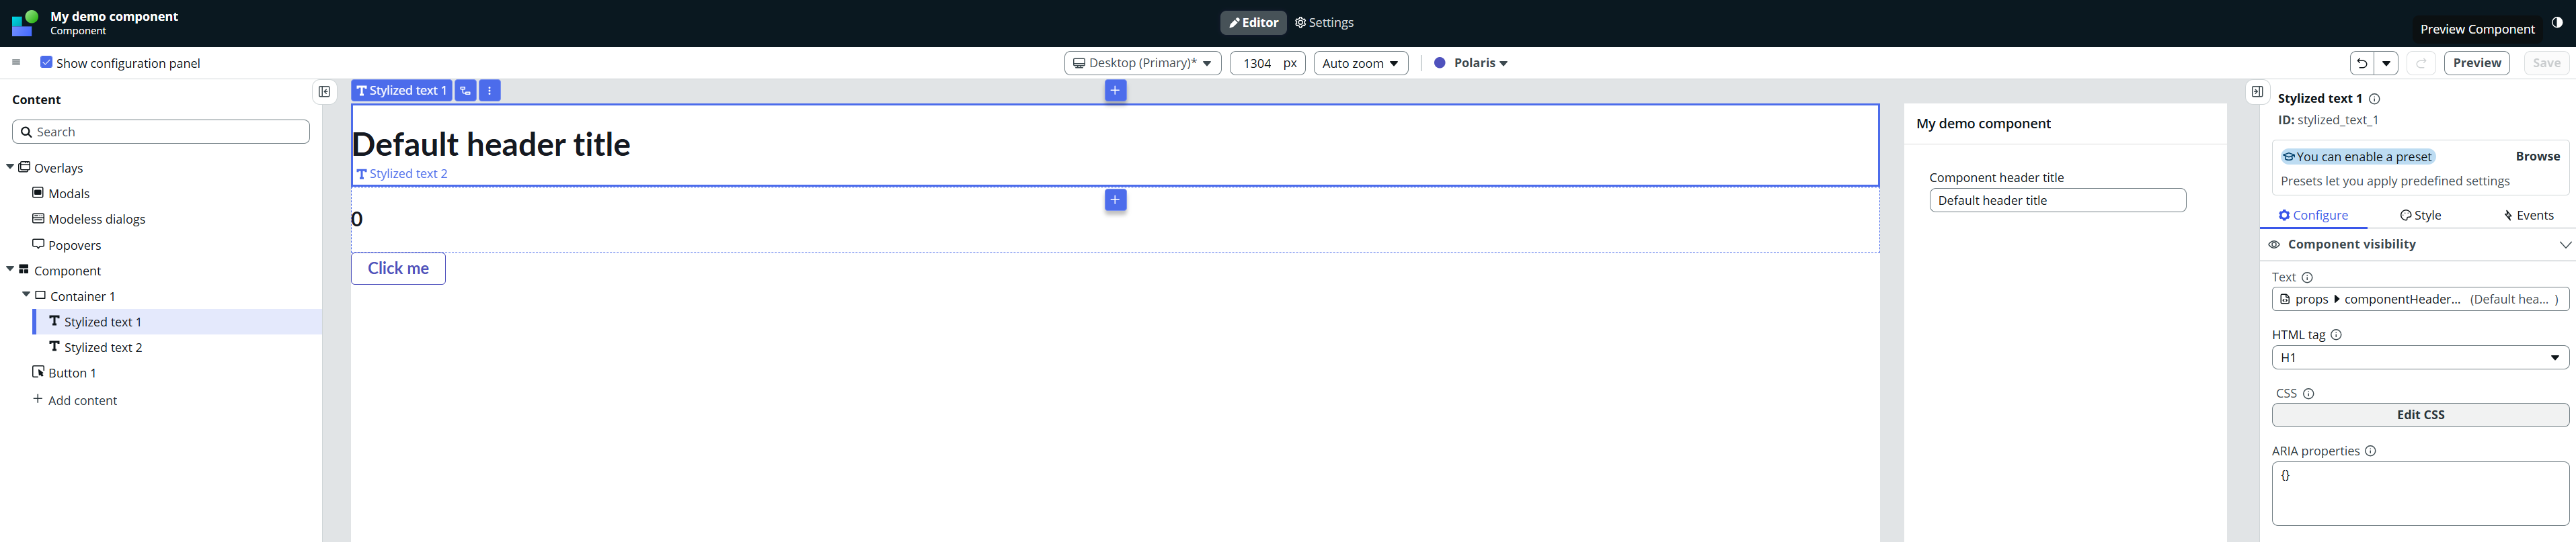Open the Auto zoom dropdown

tap(1360, 64)
